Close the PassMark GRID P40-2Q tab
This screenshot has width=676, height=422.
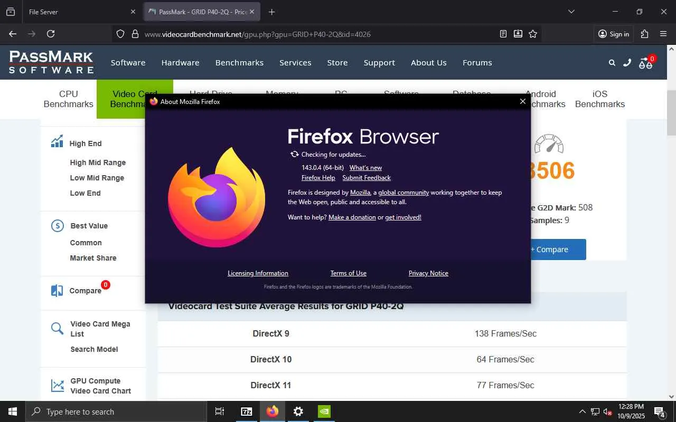tap(252, 12)
